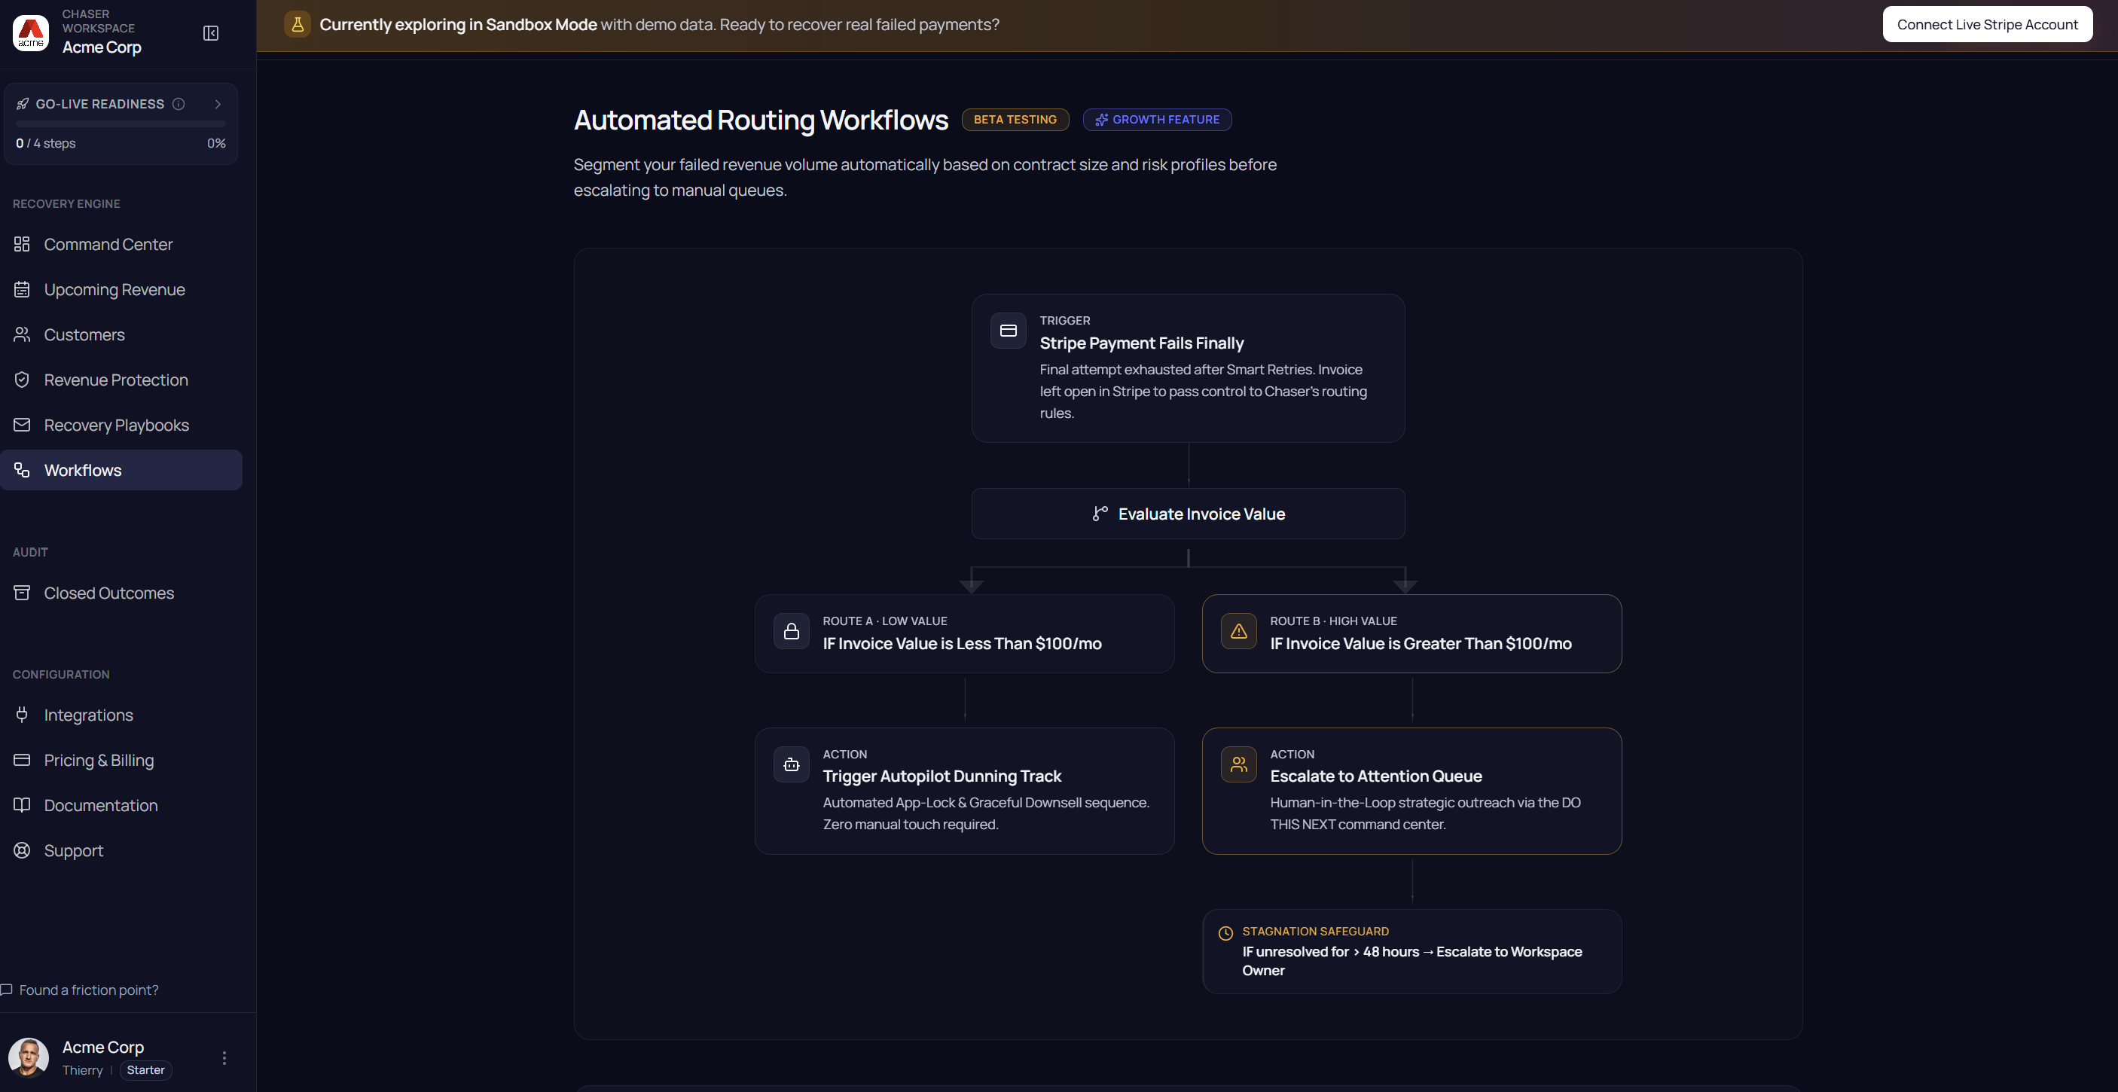Click the feedback chat bubble icon
Image resolution: width=2118 pixels, height=1092 pixels.
coord(7,990)
